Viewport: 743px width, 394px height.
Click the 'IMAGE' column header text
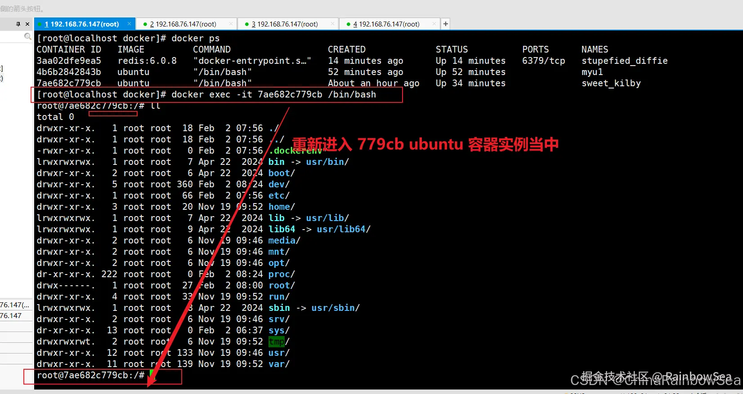pos(131,49)
